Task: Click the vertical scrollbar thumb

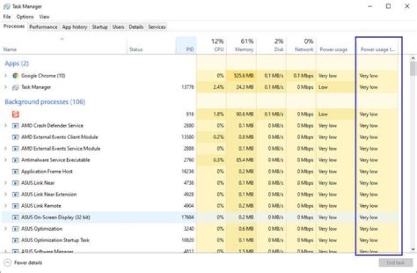Action: click(x=413, y=68)
